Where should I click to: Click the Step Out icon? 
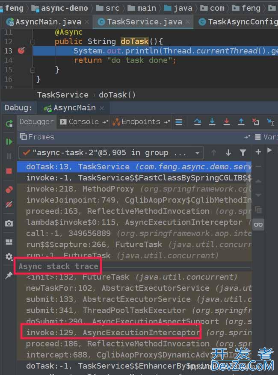point(241,122)
